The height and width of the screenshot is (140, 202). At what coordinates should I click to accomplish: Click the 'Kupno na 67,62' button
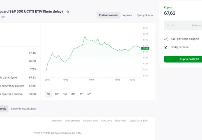tap(183, 59)
